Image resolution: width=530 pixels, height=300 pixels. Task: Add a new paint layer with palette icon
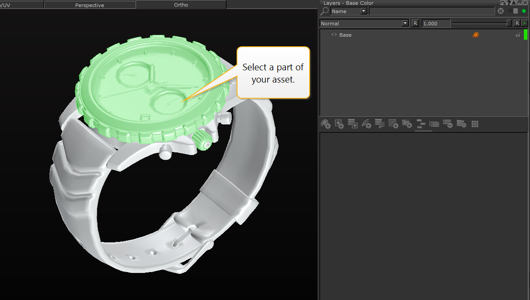pos(325,124)
